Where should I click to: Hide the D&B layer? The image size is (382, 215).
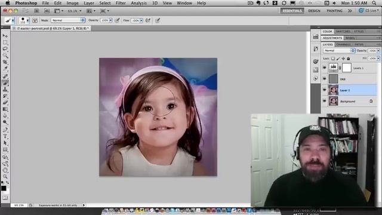[324, 79]
